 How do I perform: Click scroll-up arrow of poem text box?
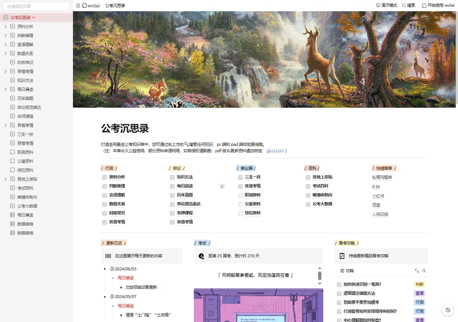click(x=320, y=268)
